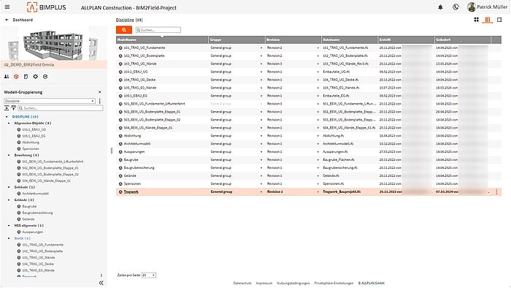Open the Impressum footer link
Screen dimensions: 511x288
264,283
